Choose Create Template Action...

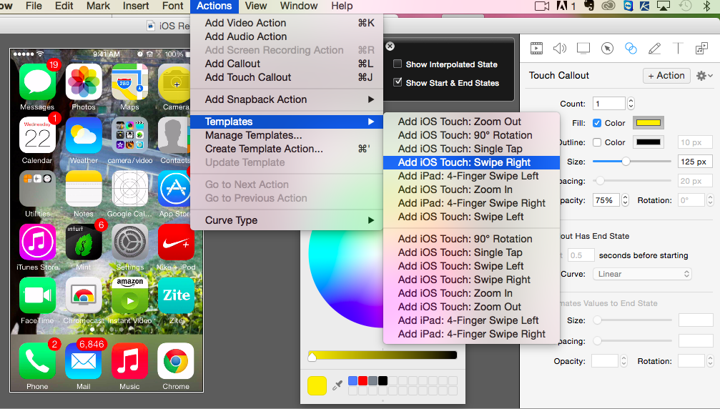[287, 149]
